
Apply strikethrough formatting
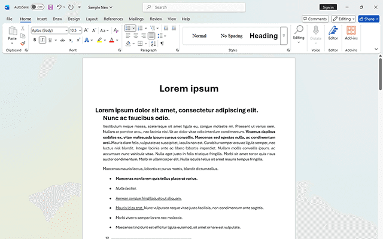[62, 40]
